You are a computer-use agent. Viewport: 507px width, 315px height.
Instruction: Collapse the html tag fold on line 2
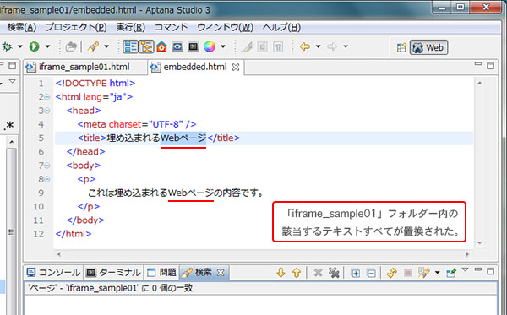coord(47,97)
